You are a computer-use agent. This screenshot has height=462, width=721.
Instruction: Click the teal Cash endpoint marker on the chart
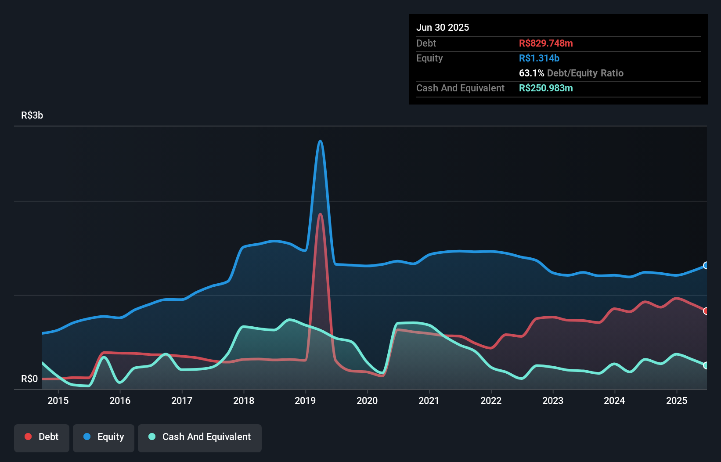[706, 365]
